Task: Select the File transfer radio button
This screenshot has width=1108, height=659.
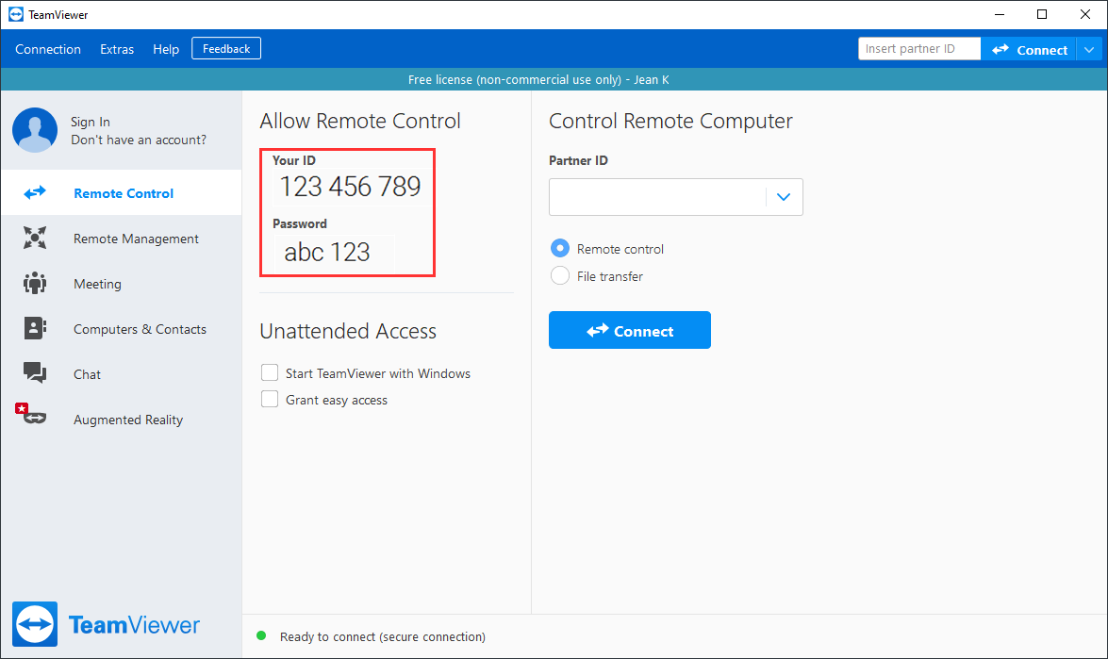Action: click(559, 275)
